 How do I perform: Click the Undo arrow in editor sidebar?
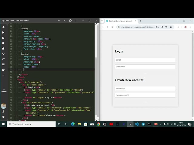point(3,54)
